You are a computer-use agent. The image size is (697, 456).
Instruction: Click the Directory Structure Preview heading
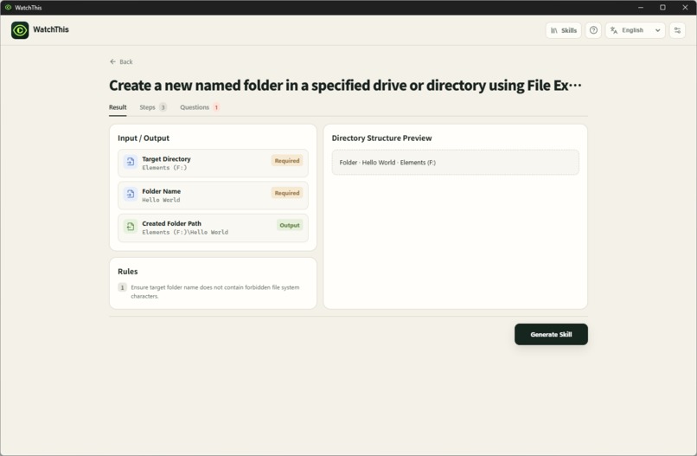pos(382,138)
